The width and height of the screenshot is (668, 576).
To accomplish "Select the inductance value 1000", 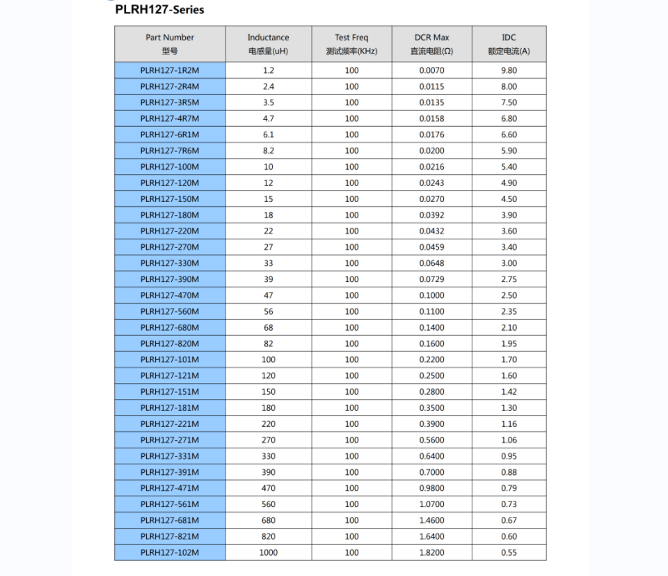I will (268, 553).
